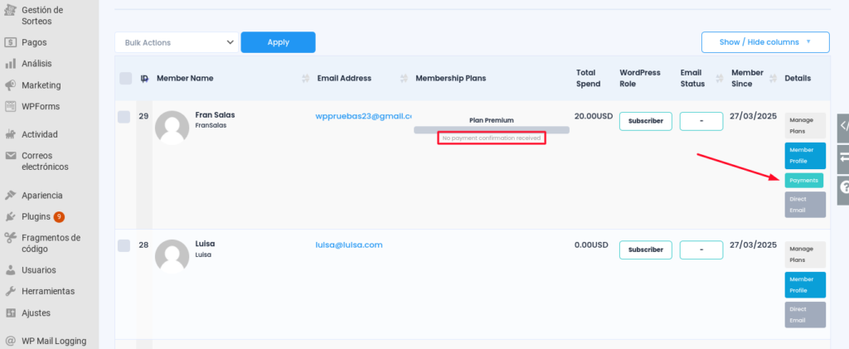
Task: Click Membership Plans column header
Action: [451, 79]
